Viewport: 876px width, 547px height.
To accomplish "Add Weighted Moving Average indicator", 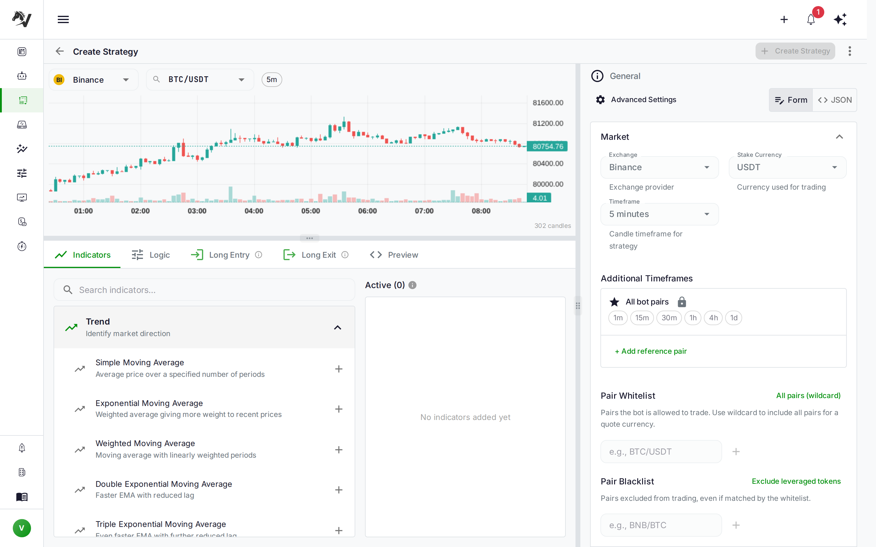I will coord(339,450).
